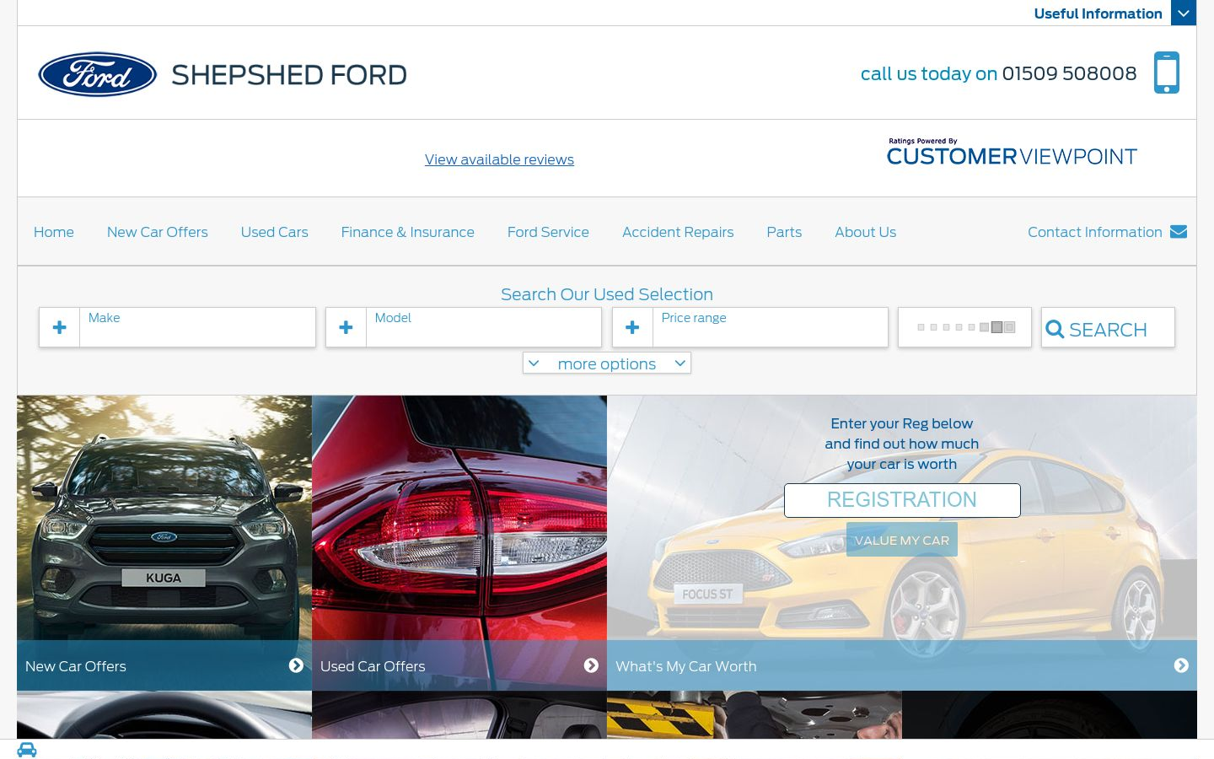
Task: Click the Useful Information text link
Action: click(x=1098, y=13)
